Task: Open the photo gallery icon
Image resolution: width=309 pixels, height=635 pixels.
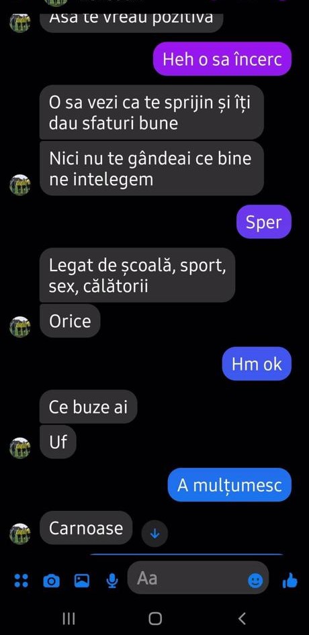Action: [82, 581]
